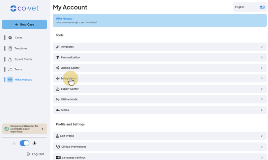Click the share icon for Sharing Center
The width and height of the screenshot is (268, 160).
pos(58,68)
